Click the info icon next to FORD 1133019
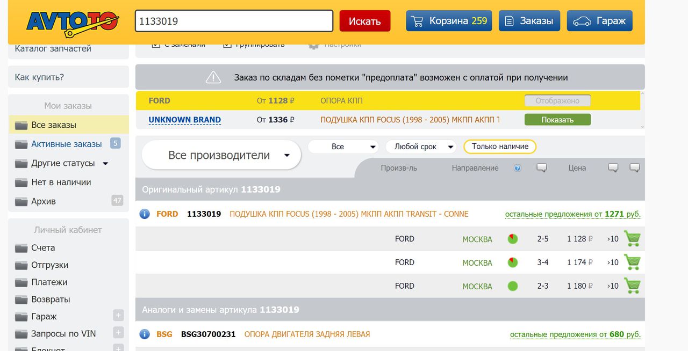688x351 pixels. [144, 214]
